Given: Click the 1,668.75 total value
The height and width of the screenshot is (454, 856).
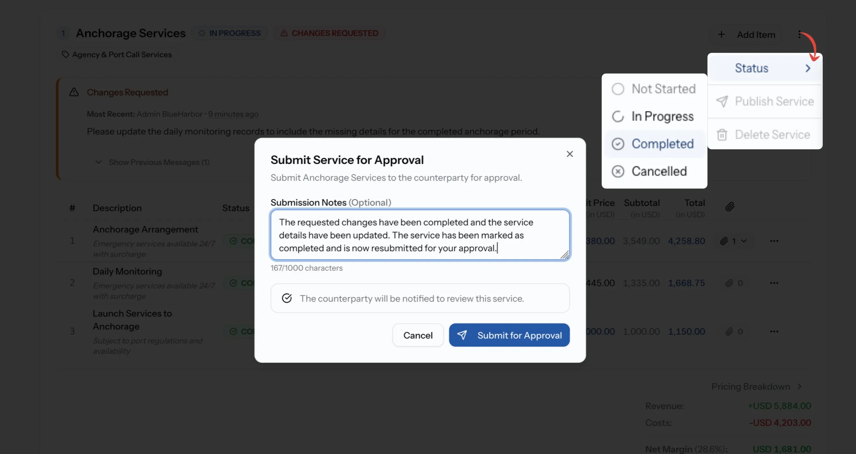Looking at the screenshot, I should pos(686,283).
